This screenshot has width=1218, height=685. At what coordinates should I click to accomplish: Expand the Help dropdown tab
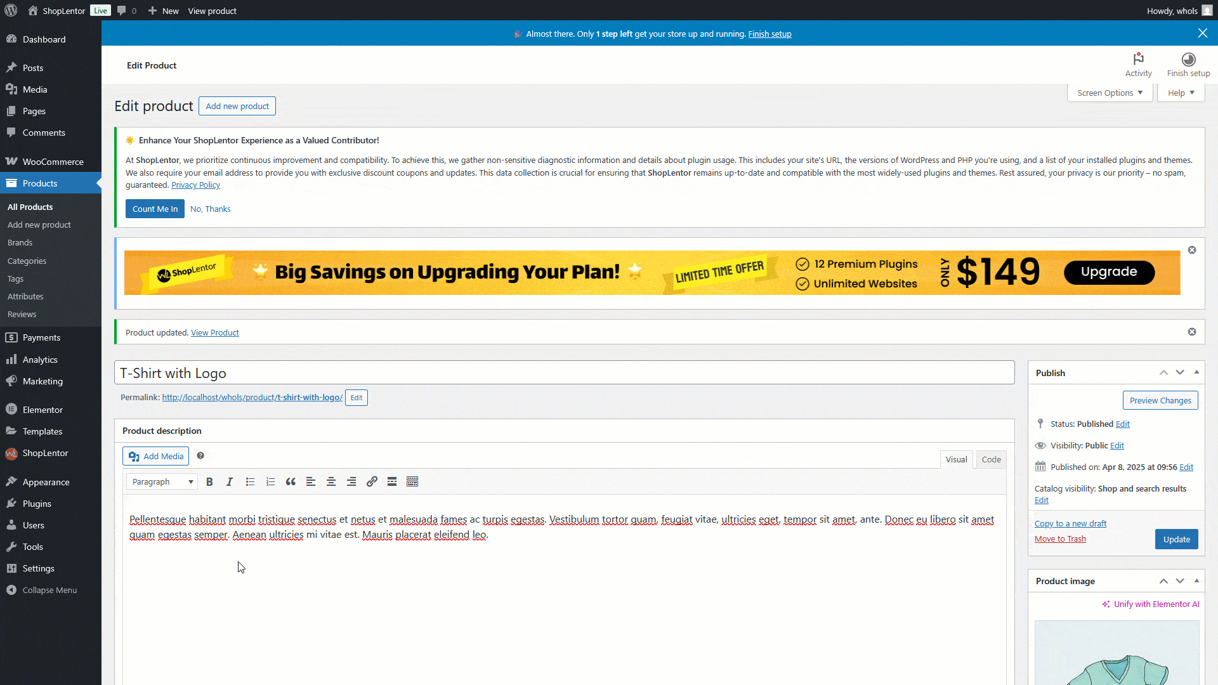click(x=1181, y=93)
